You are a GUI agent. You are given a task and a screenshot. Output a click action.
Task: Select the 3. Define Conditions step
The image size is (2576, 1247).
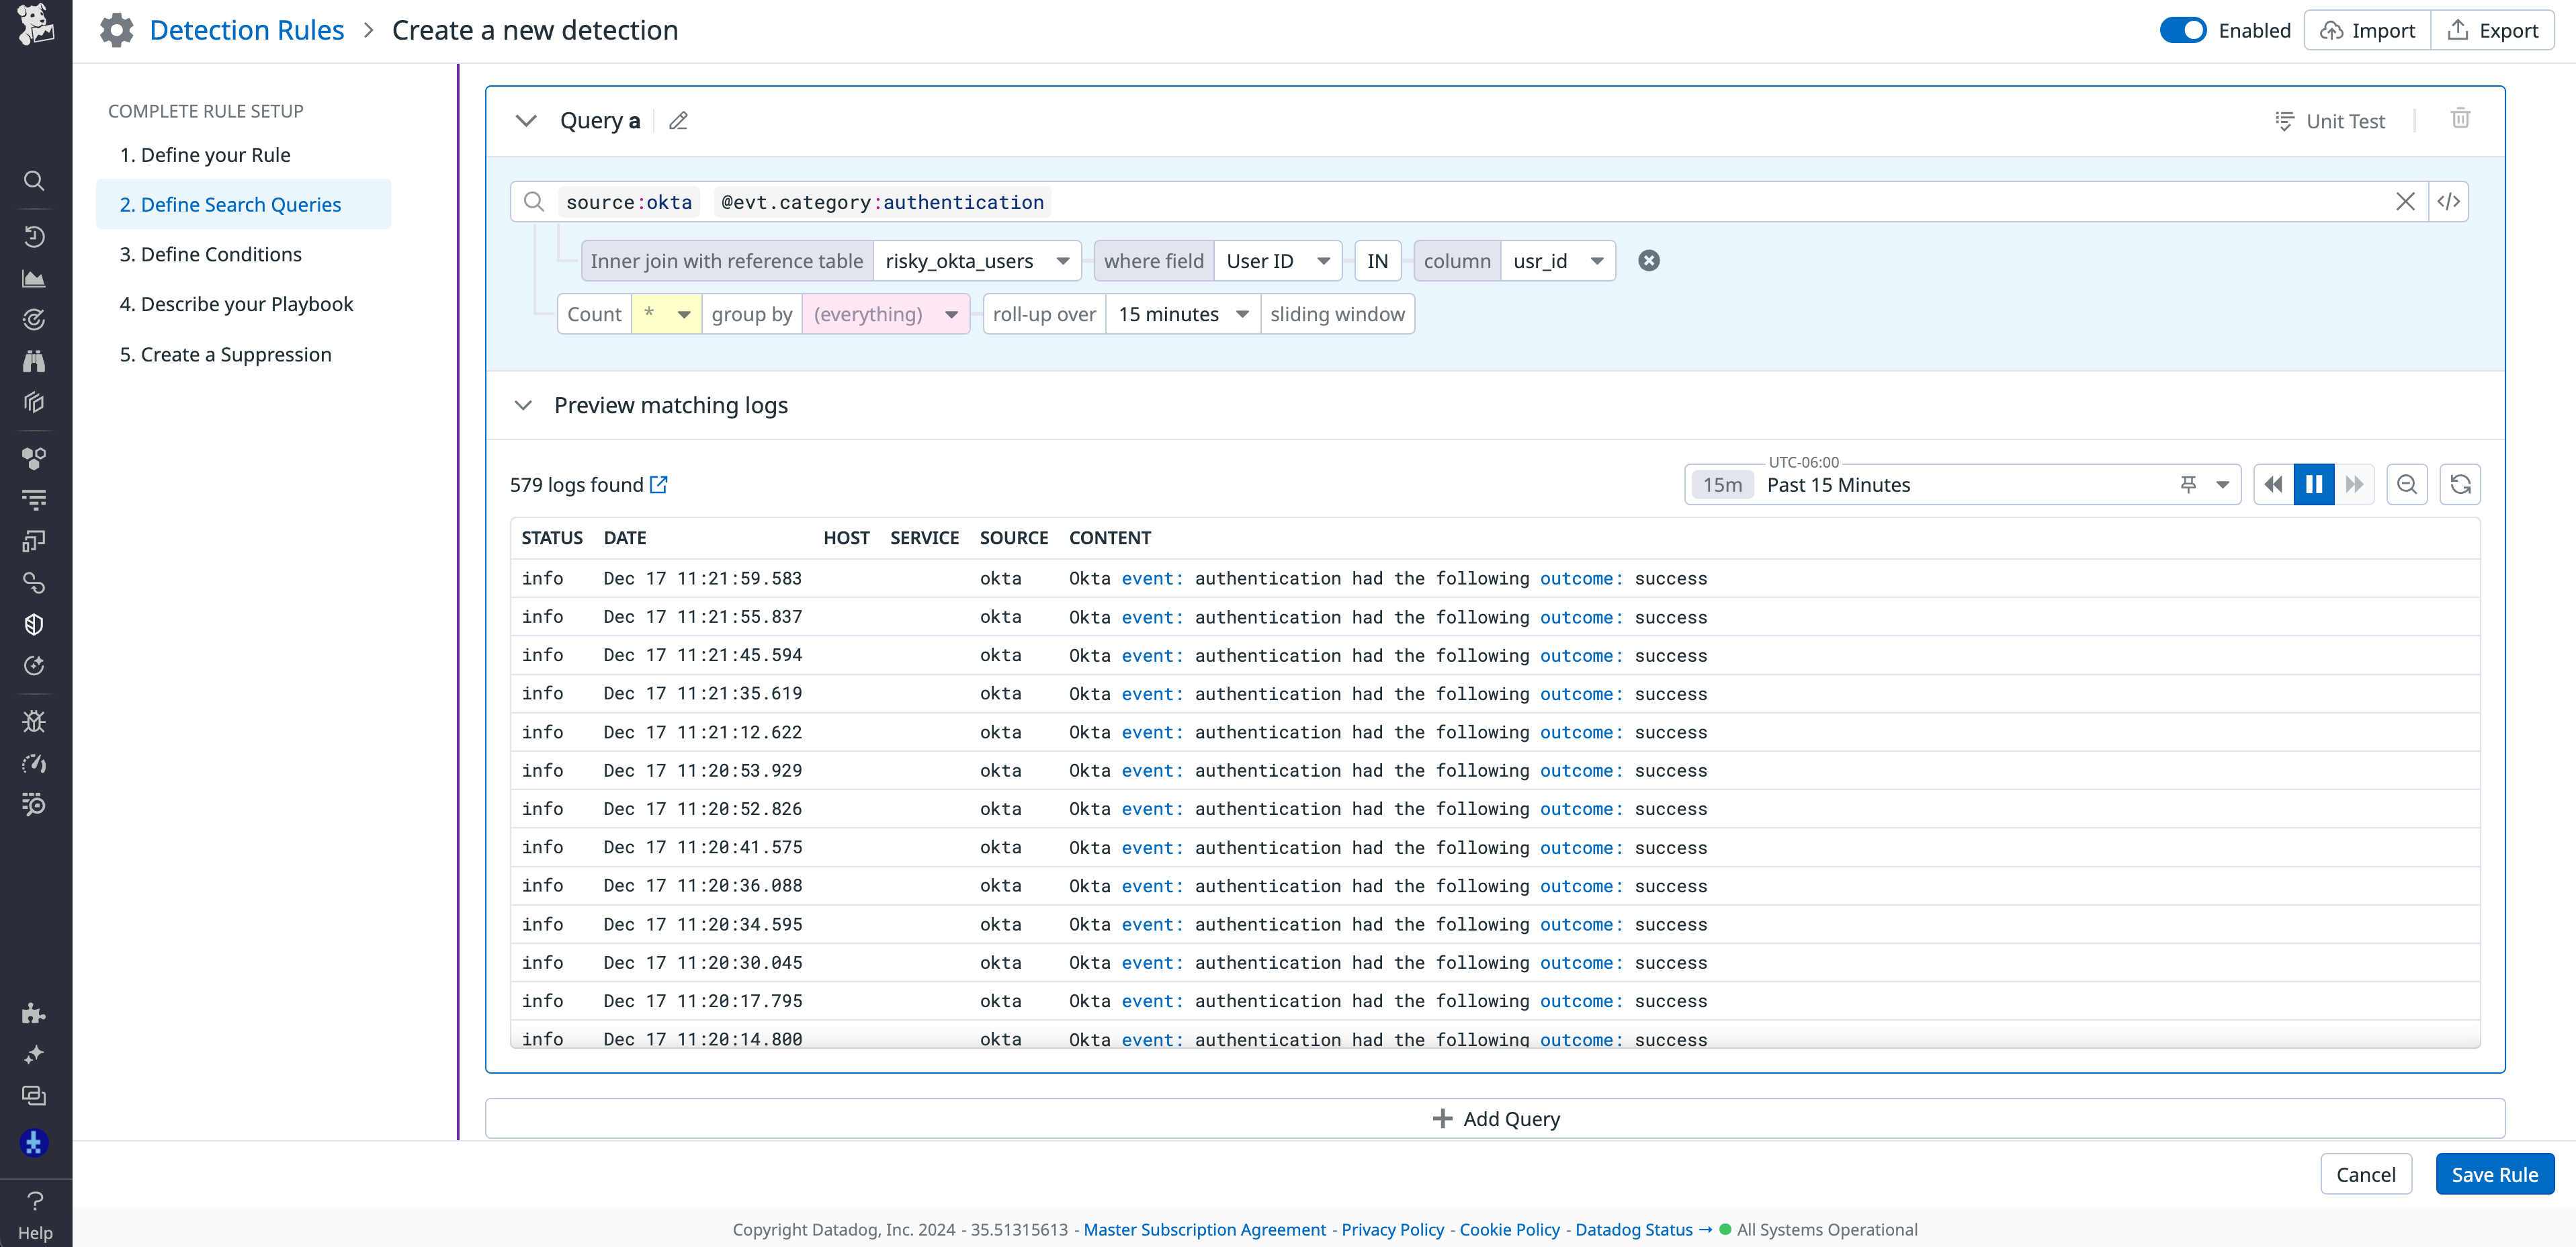(210, 254)
